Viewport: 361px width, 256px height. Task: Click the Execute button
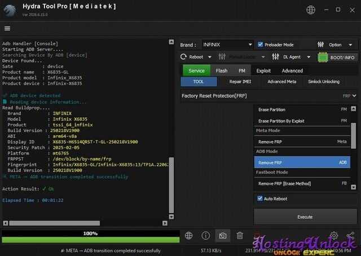click(x=305, y=217)
